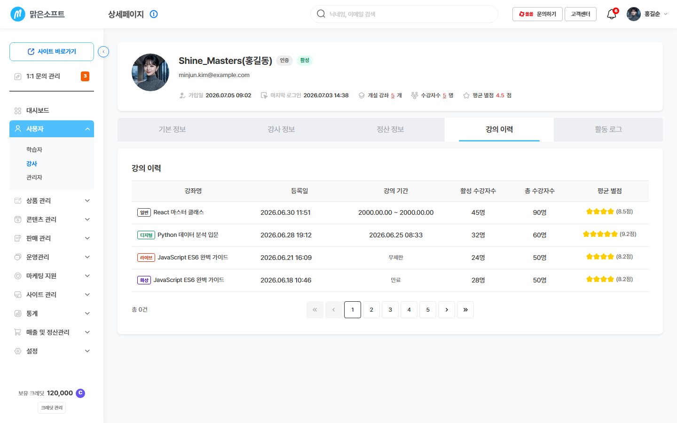677x423 pixels.
Task: Click the 1:1 문의 관리 icon
Action: tap(18, 76)
